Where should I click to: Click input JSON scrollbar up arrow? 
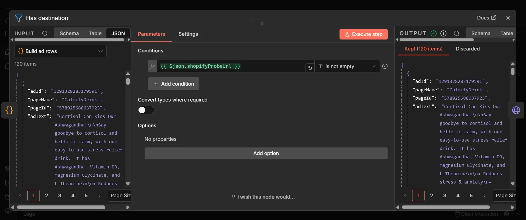[128, 74]
